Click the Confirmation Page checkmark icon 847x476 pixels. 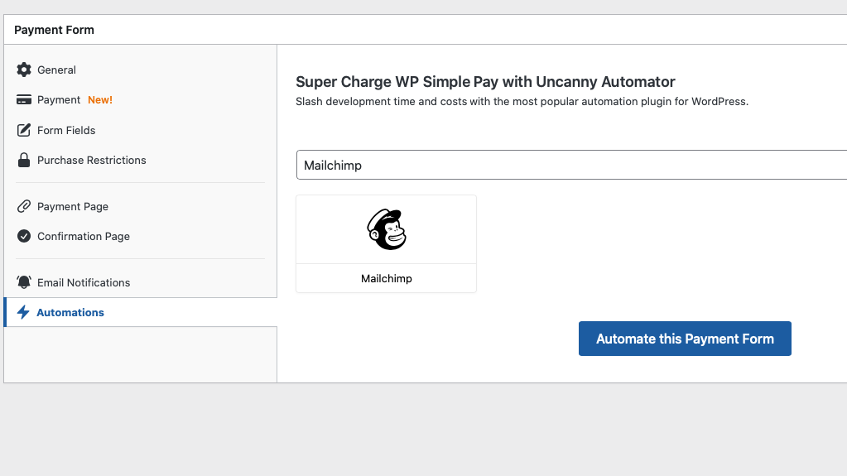[23, 236]
